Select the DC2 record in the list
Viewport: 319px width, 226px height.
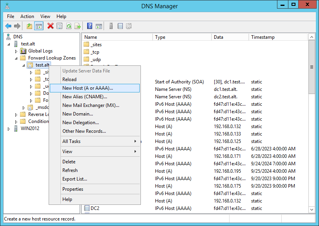tap(95, 208)
